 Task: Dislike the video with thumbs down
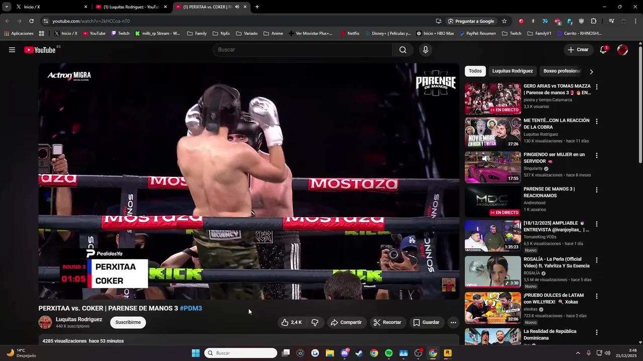pos(315,322)
